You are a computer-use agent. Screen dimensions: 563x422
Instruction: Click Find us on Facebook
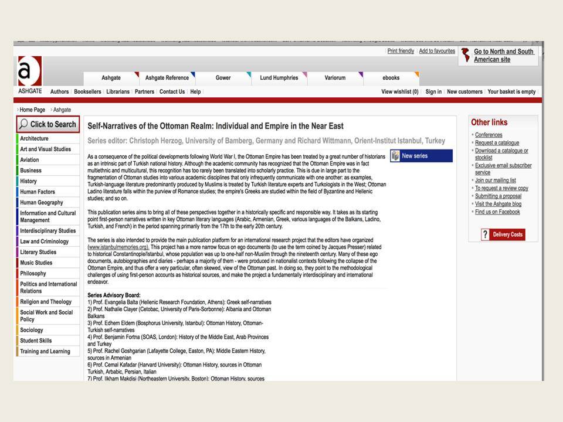[x=497, y=212]
